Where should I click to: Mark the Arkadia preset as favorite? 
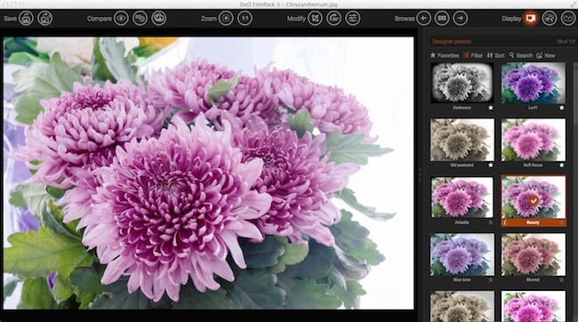[491, 222]
